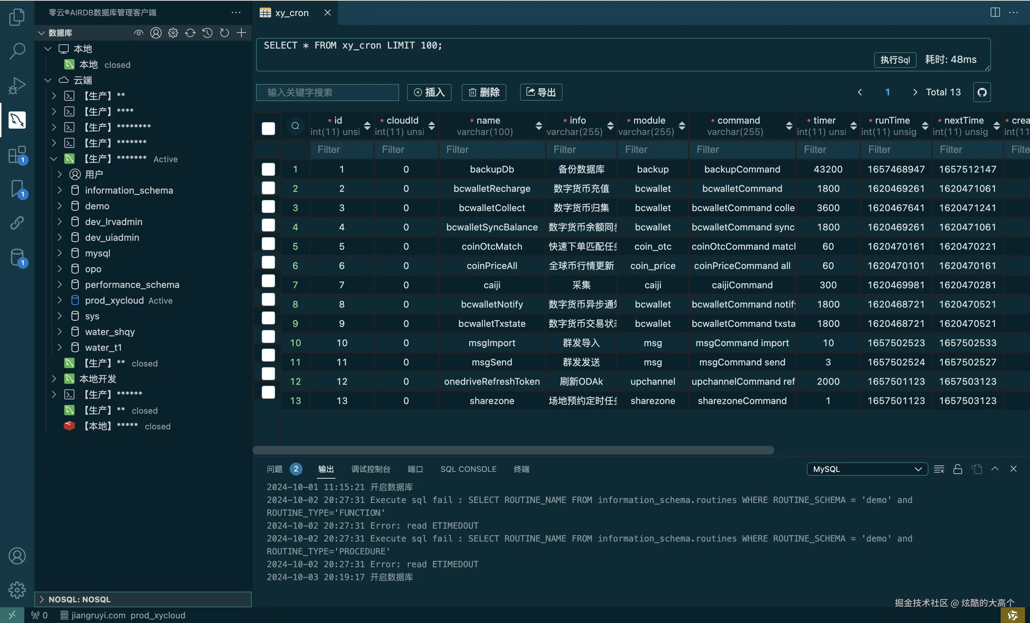Check the checkbox for the backupDb row
Image resolution: width=1030 pixels, height=623 pixels.
point(268,169)
